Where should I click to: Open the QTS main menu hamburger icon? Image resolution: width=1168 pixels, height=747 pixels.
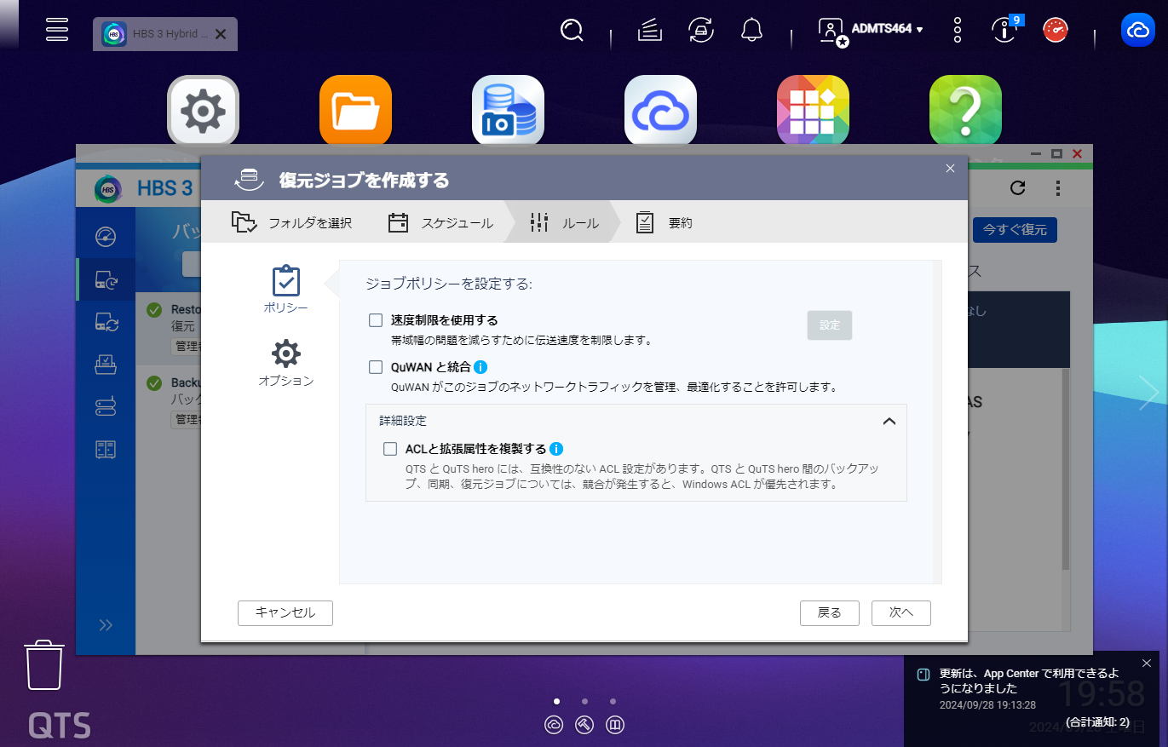(x=57, y=29)
